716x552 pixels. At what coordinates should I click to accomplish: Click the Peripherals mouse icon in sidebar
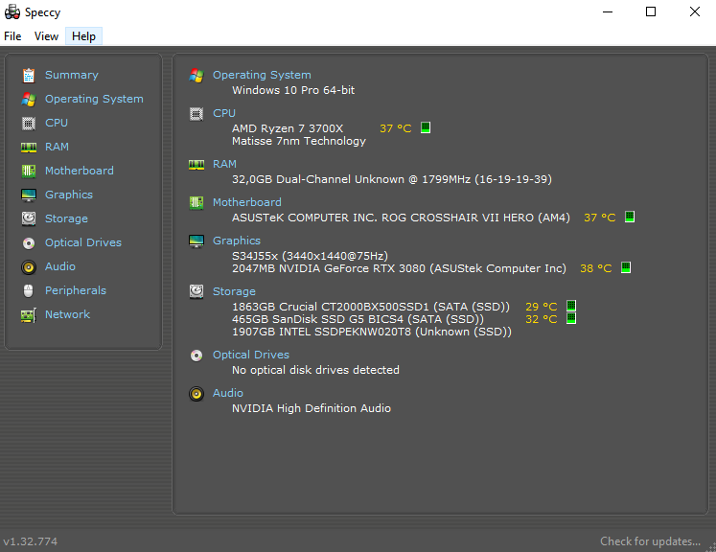click(x=29, y=290)
